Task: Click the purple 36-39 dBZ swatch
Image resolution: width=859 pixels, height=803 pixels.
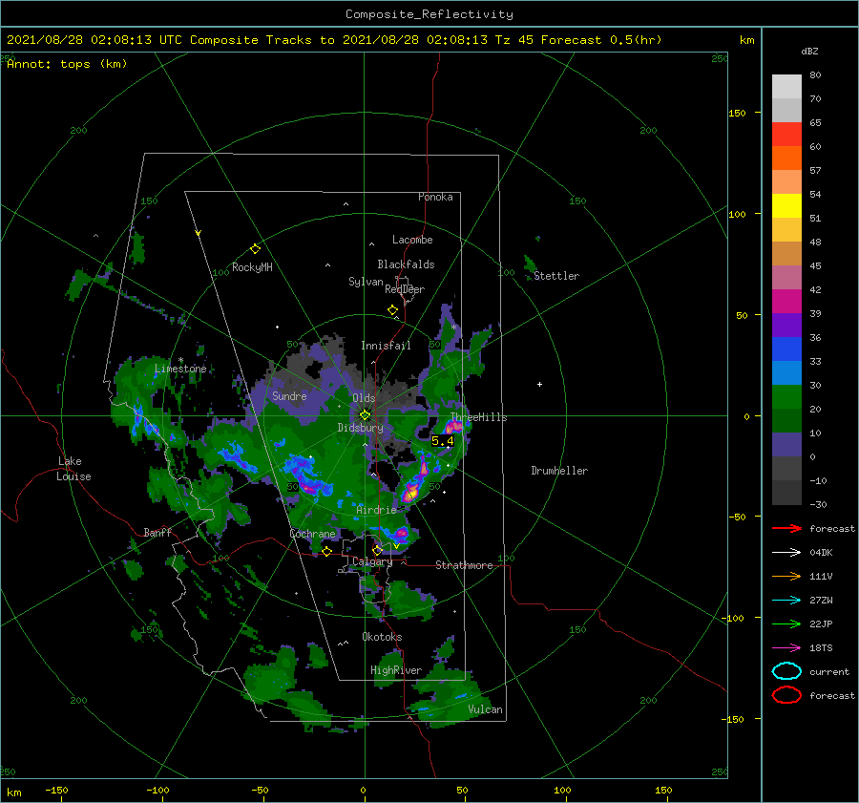Action: (x=786, y=326)
